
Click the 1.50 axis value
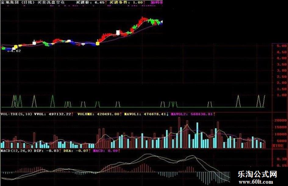pos(281,89)
